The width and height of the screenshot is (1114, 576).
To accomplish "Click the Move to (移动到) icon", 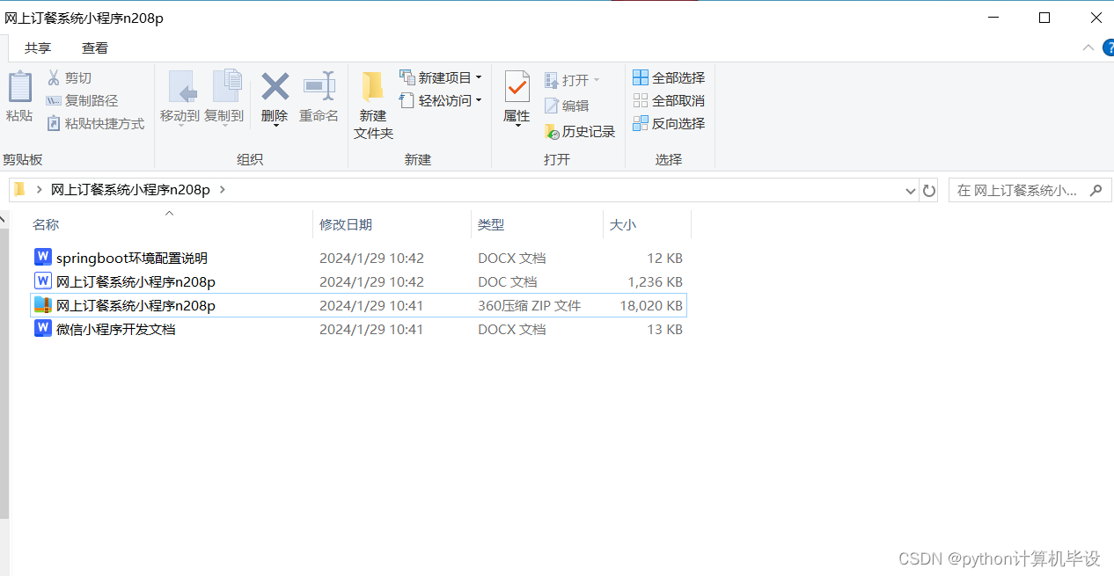I will (181, 87).
